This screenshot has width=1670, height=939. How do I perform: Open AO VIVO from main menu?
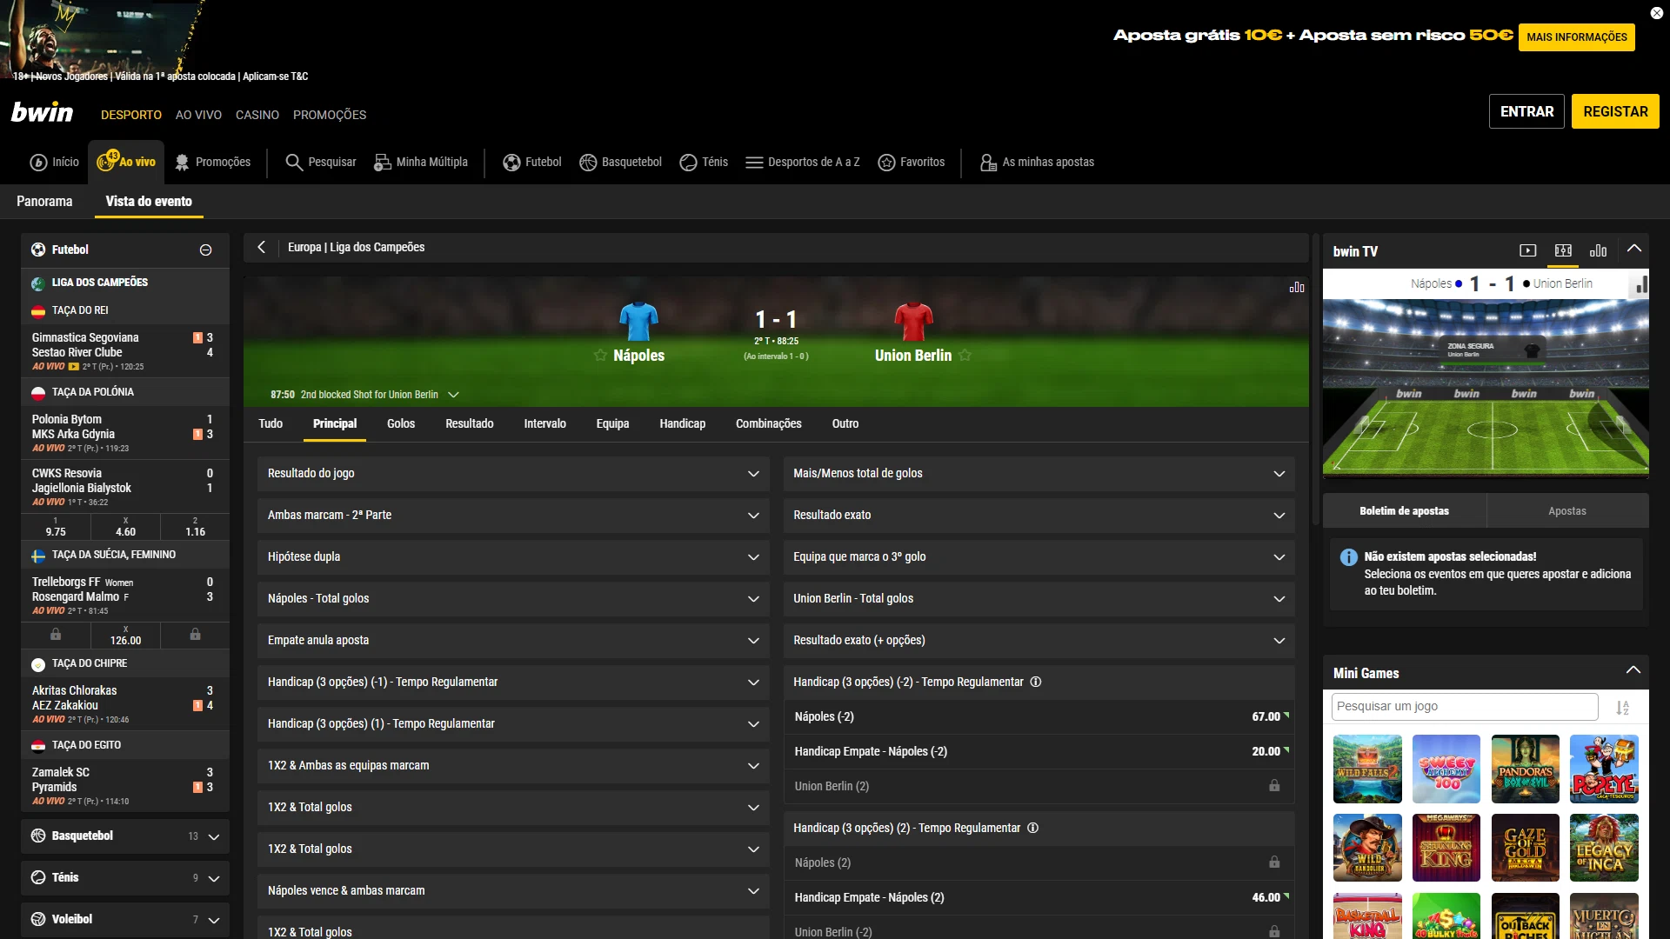point(198,115)
